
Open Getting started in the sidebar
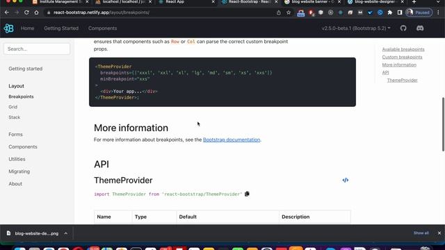point(25,69)
